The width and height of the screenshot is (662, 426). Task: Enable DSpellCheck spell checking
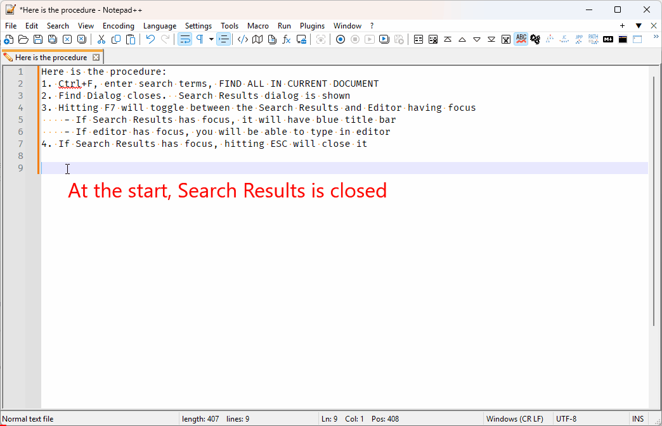(521, 39)
